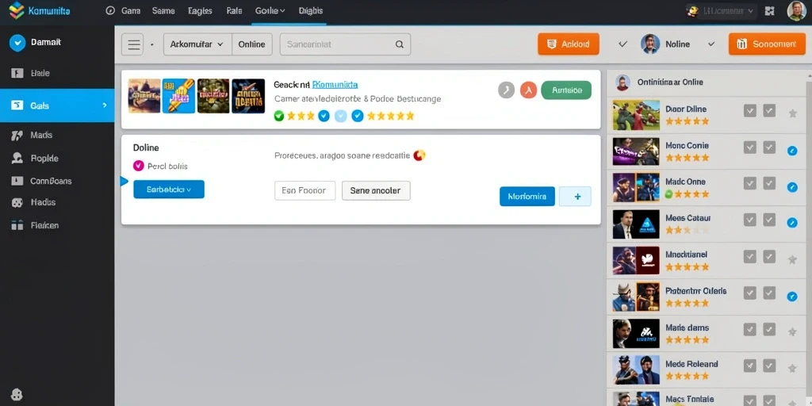Expand the Sarbetolci dropdown button
This screenshot has height=406, width=812.
coord(169,190)
